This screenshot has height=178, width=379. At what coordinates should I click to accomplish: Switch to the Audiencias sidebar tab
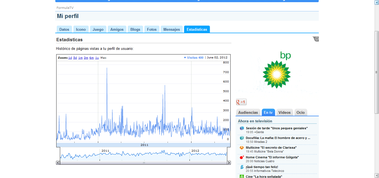click(248, 112)
